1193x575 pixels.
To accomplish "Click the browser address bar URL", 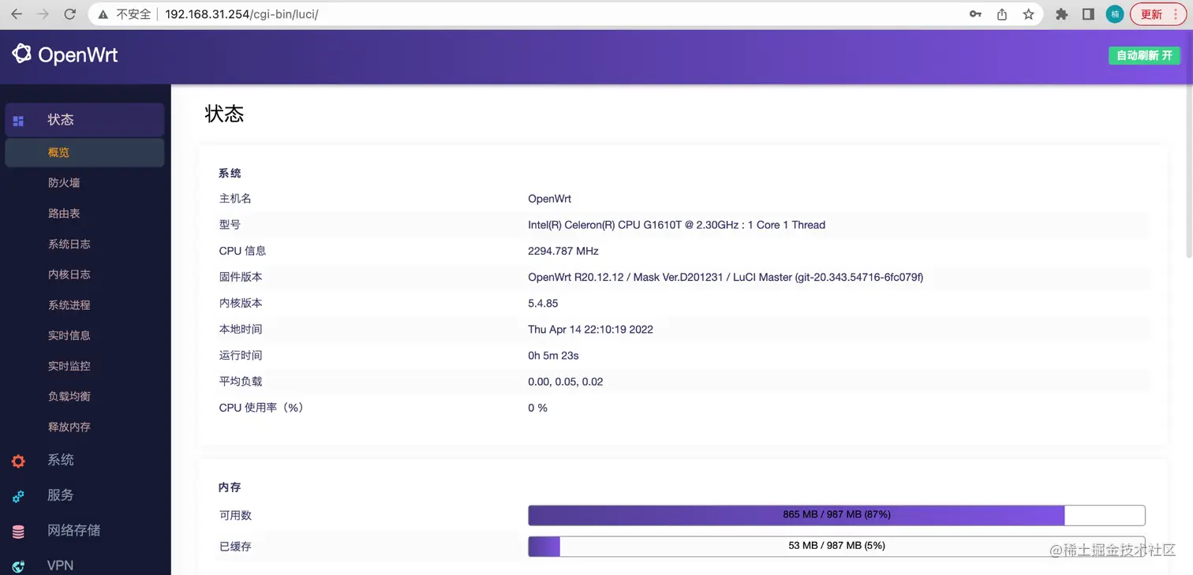I will pos(241,14).
